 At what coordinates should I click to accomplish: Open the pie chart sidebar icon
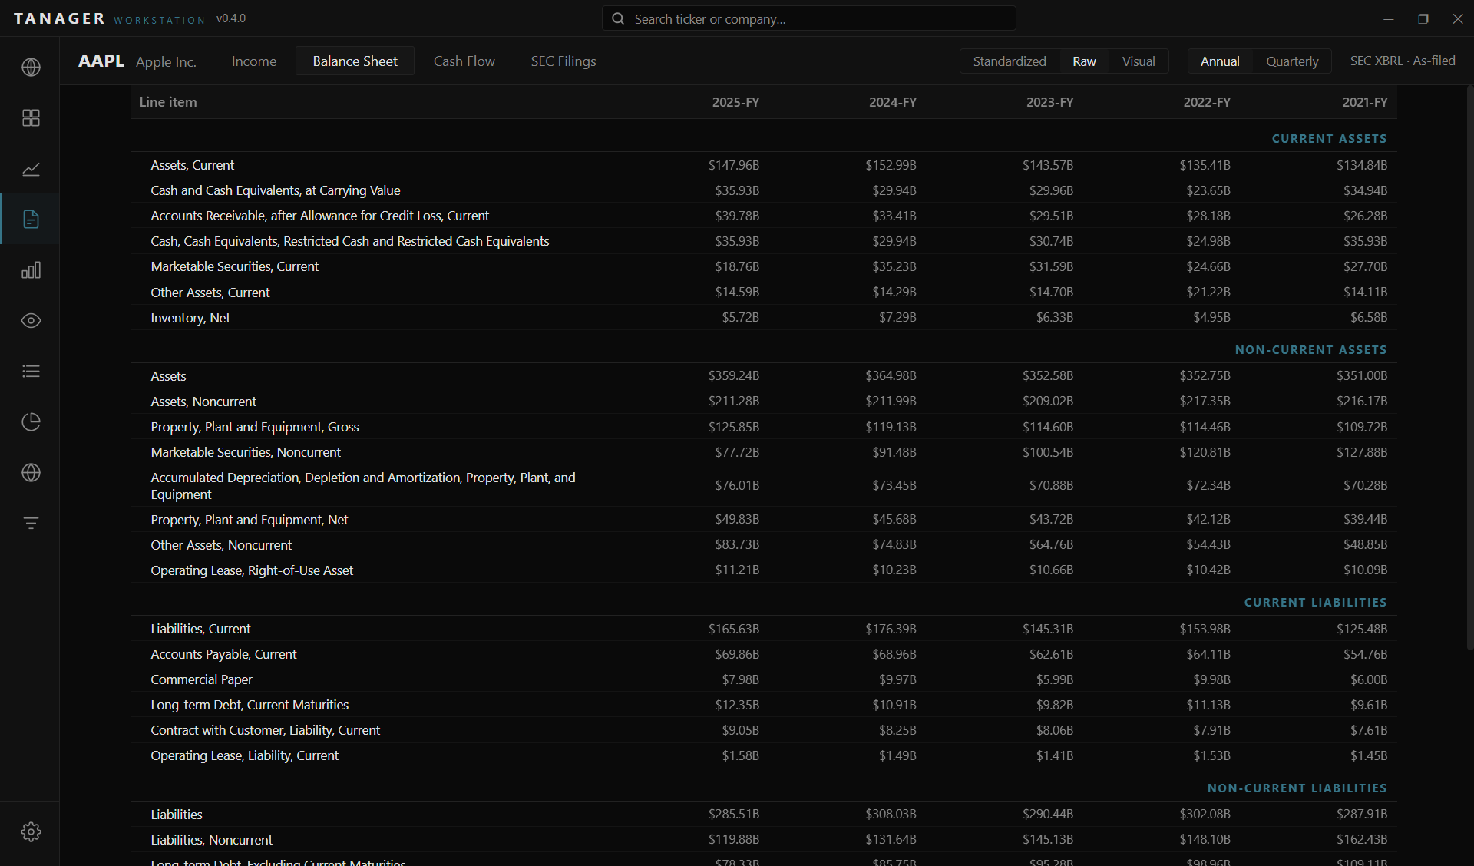pyautogui.click(x=31, y=422)
